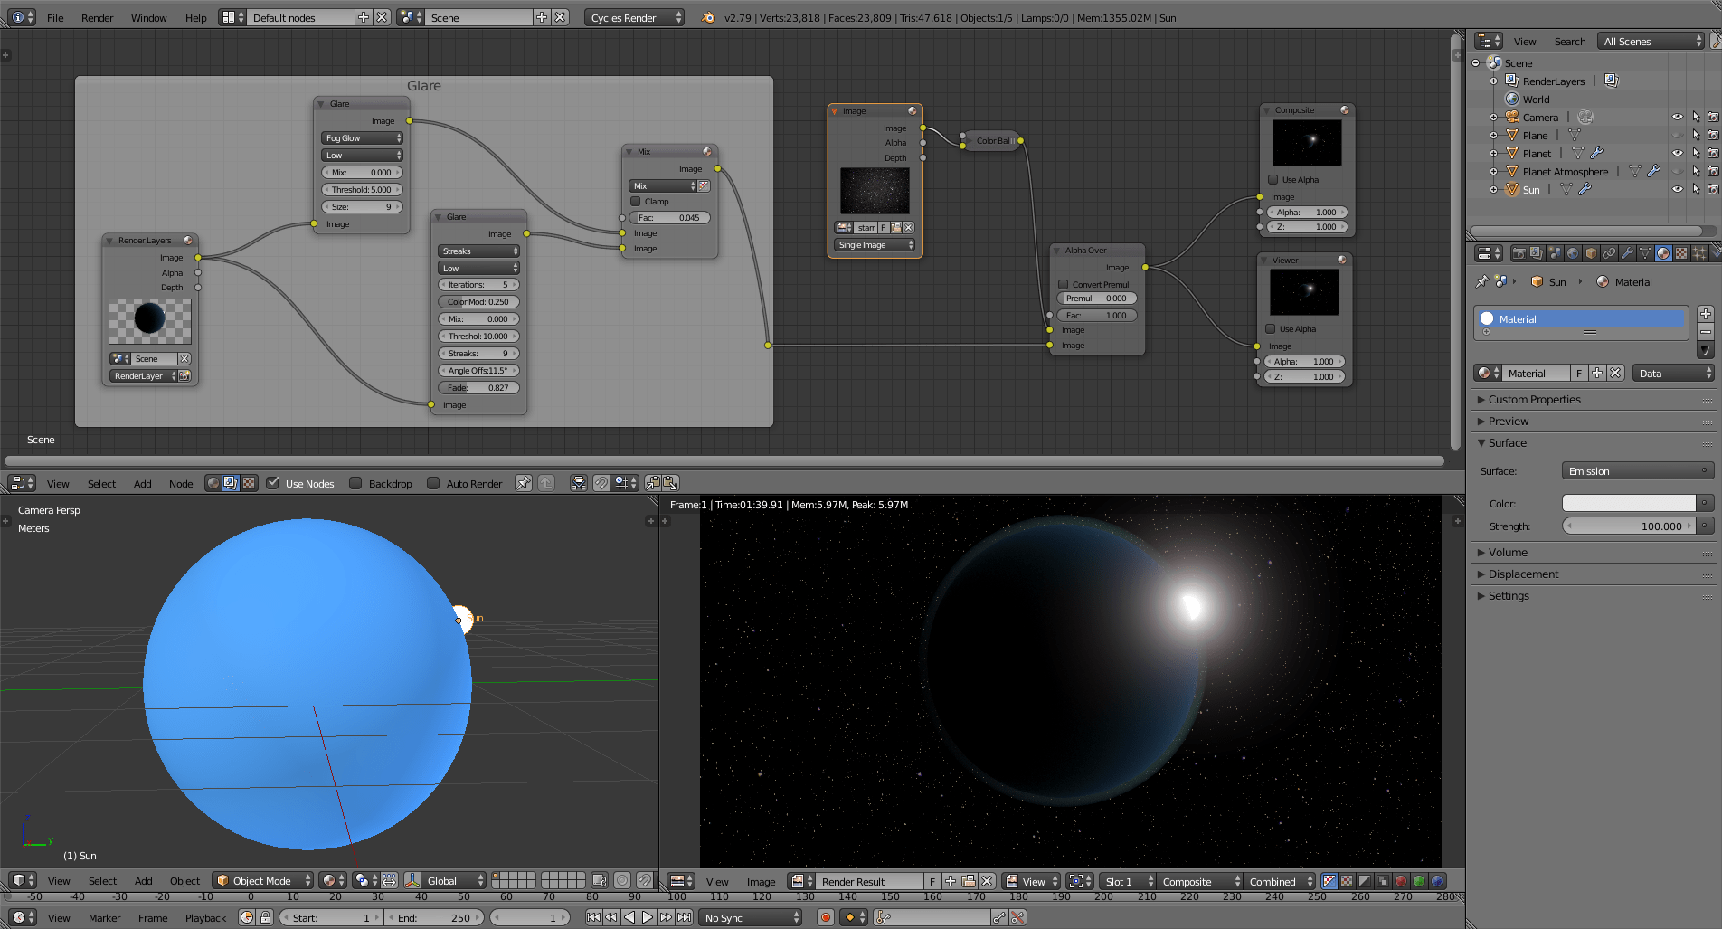Image resolution: width=1722 pixels, height=929 pixels.
Task: Click the F fake-user button beside Render Result
Action: point(932,881)
